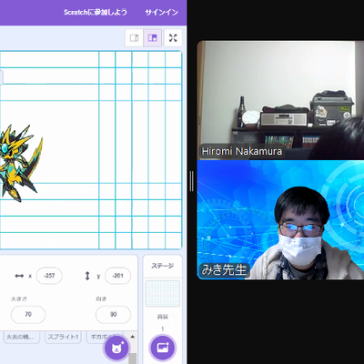364x364 pixels.
Task: Click the Scratchに参加しよう link
Action: coord(96,13)
